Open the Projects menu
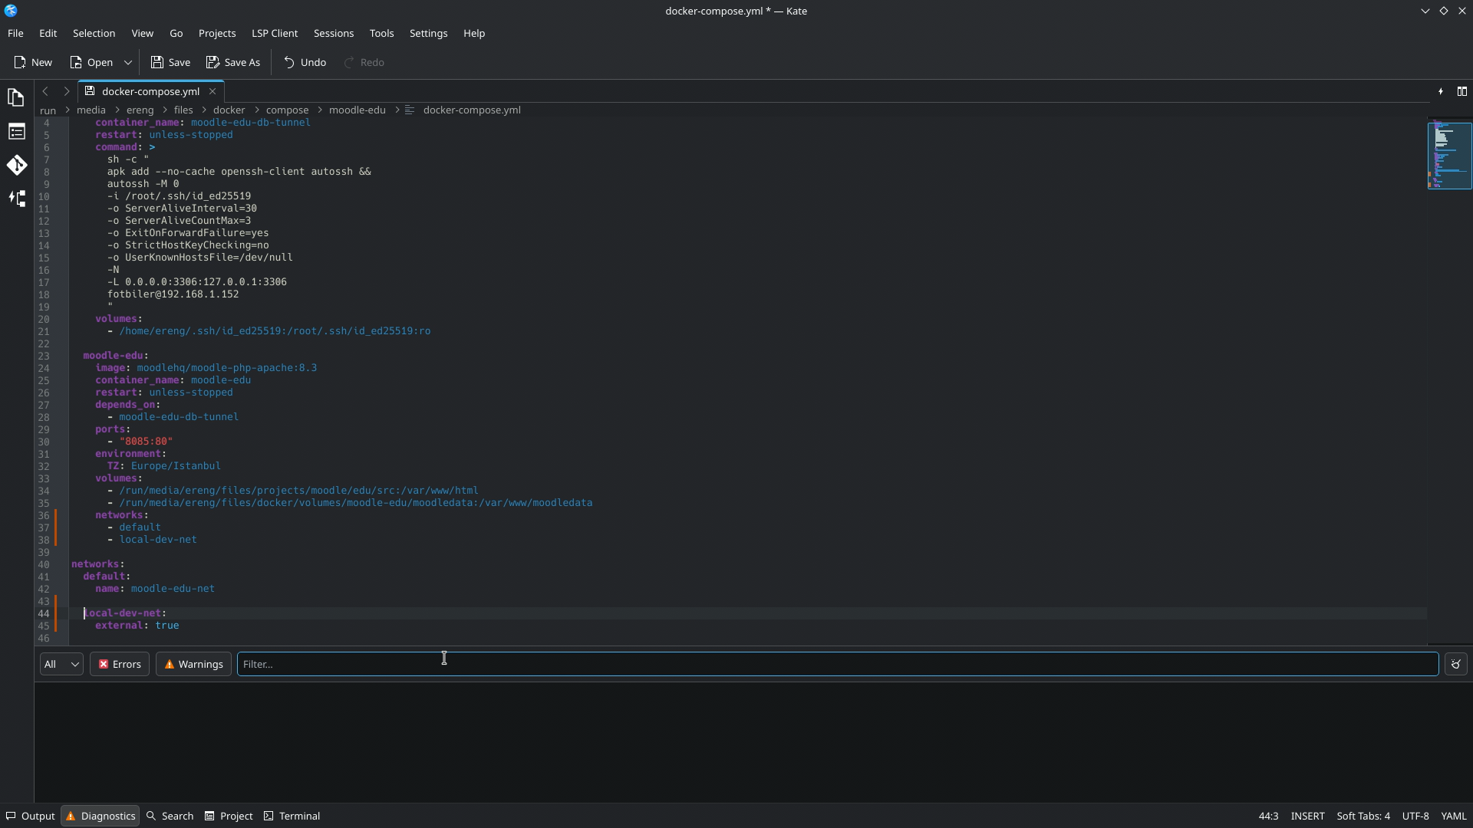Screen dimensions: 1473x828 tap(217, 33)
